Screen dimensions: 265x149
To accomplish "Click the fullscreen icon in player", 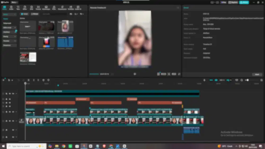I will point(179,74).
